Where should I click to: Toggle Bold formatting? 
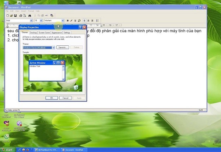(x=68, y=21)
